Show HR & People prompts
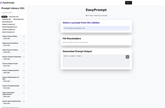Screen dimensions: 165x108 point(19,19)
